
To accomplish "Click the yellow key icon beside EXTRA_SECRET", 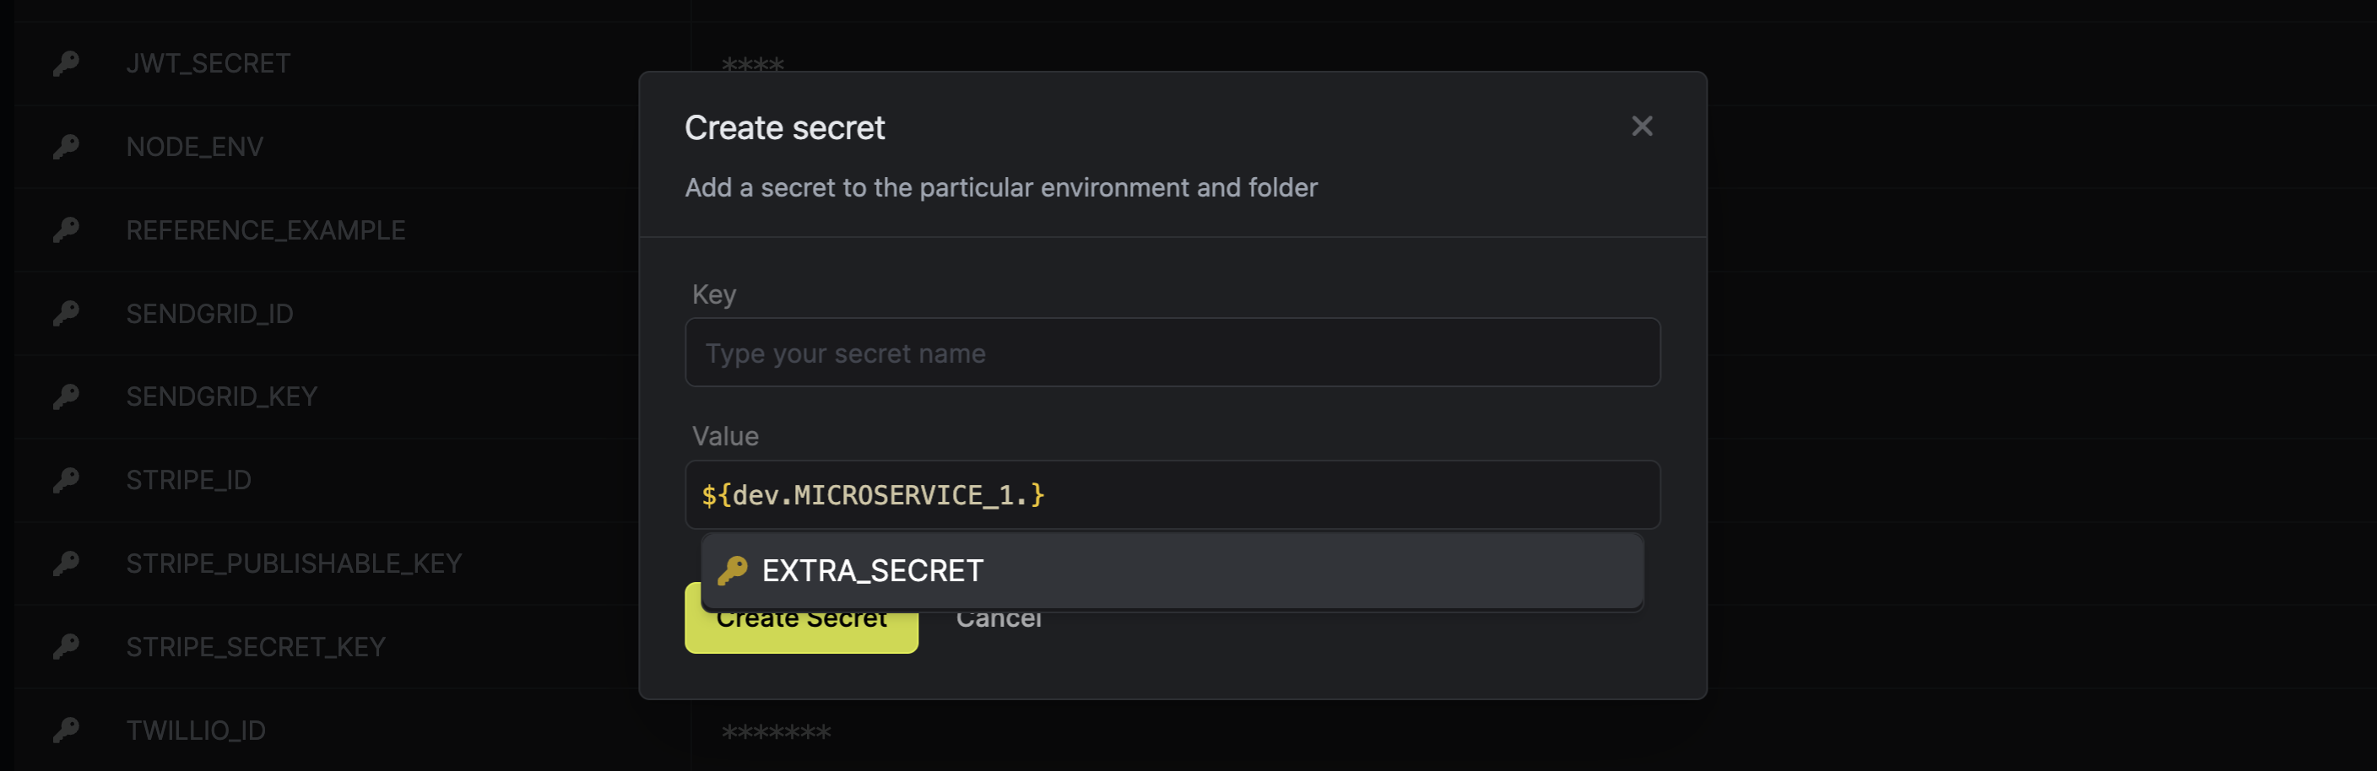I will pyautogui.click(x=732, y=571).
